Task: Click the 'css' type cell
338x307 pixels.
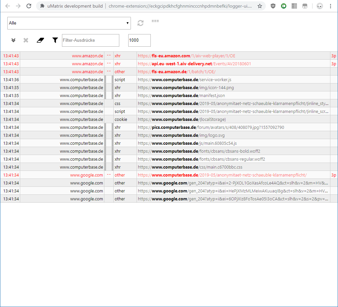Action: point(125,104)
